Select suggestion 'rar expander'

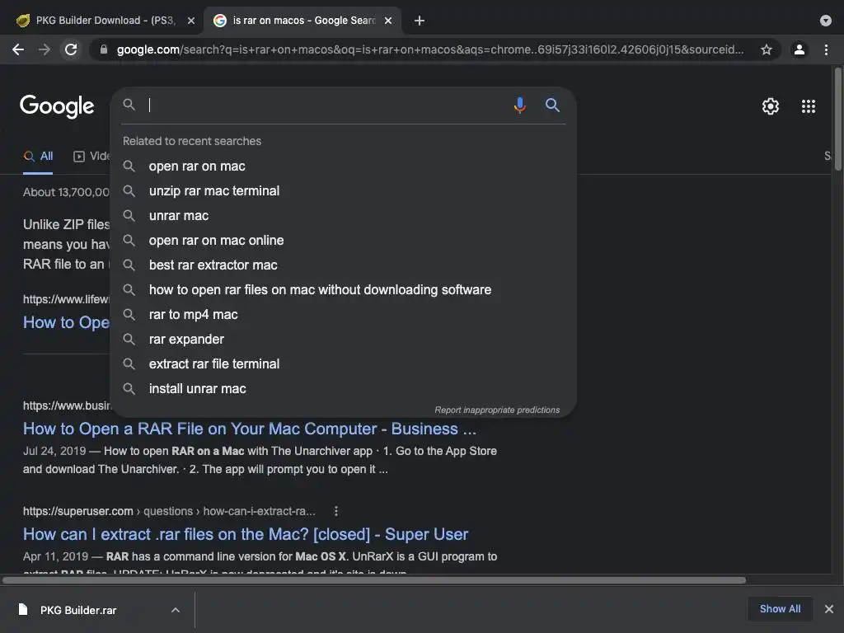tap(344, 340)
